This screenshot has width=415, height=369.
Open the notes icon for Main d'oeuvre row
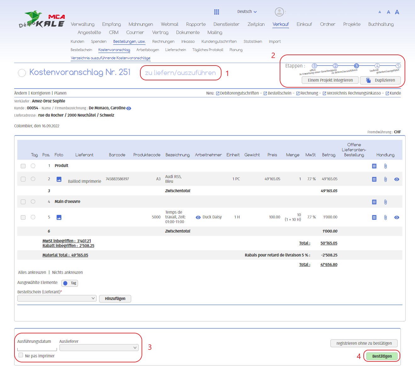(x=374, y=202)
